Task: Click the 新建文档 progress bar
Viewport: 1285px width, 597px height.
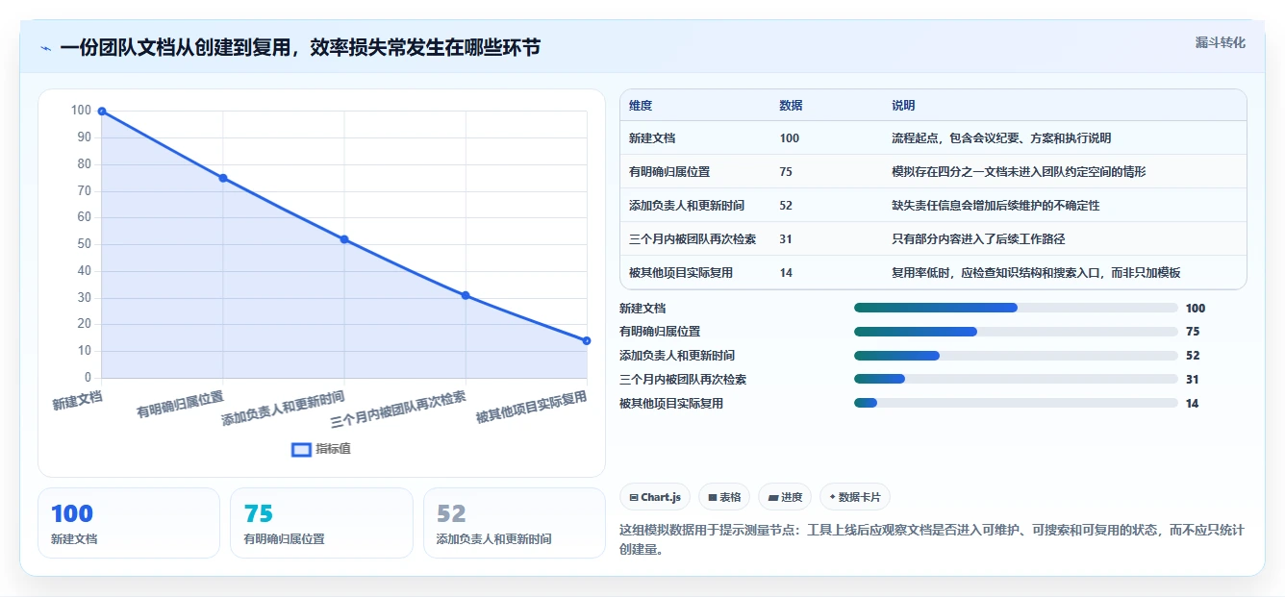Action: (x=1016, y=308)
